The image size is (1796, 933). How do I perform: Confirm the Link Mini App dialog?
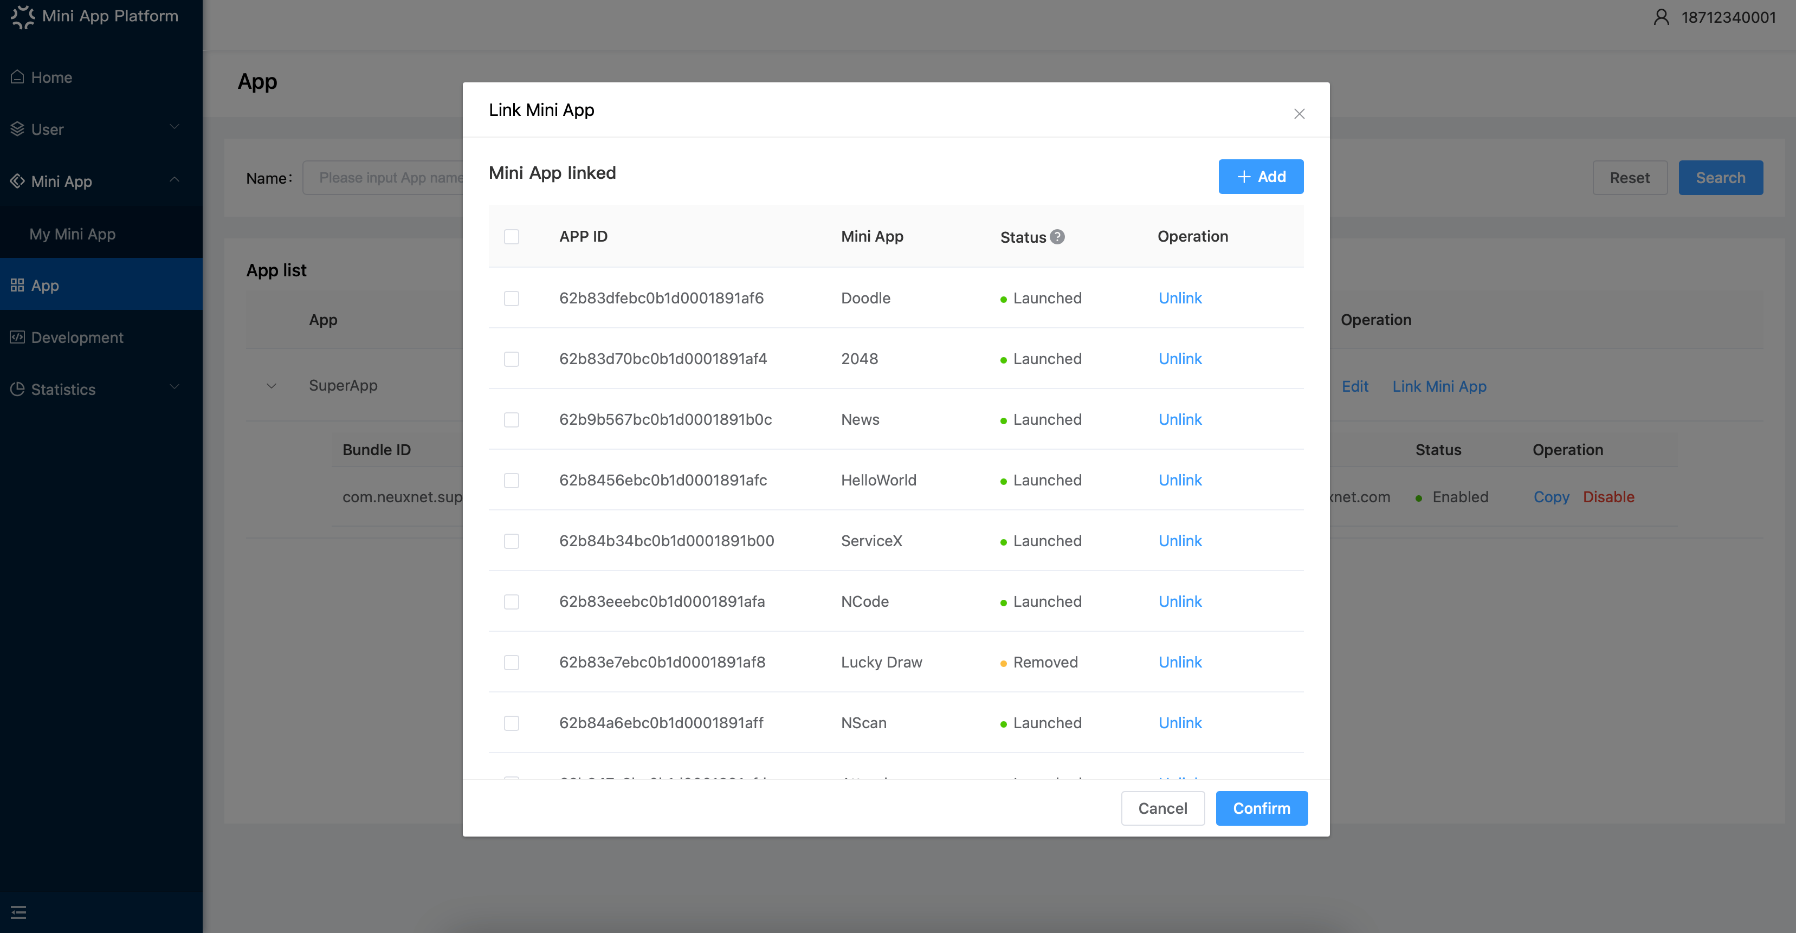tap(1261, 808)
